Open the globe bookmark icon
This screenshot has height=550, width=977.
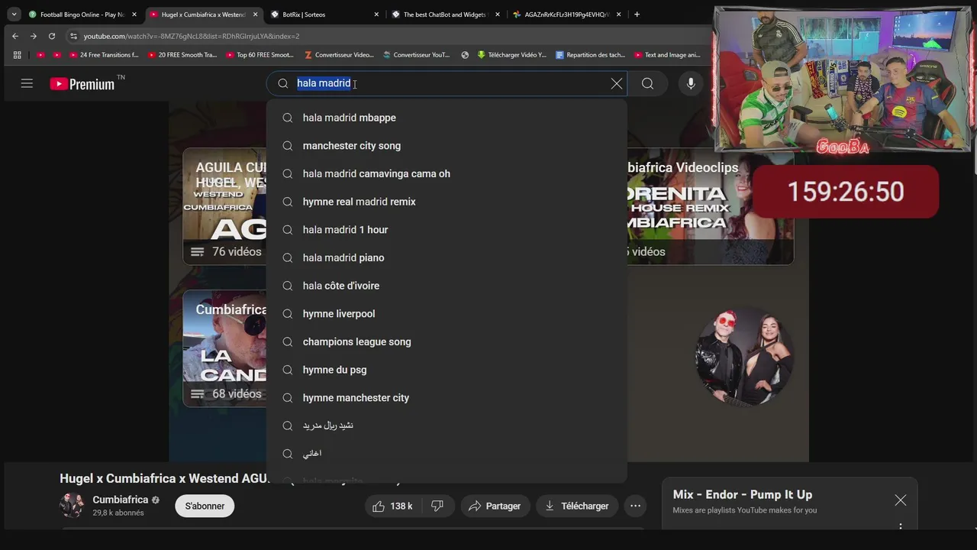click(x=465, y=55)
